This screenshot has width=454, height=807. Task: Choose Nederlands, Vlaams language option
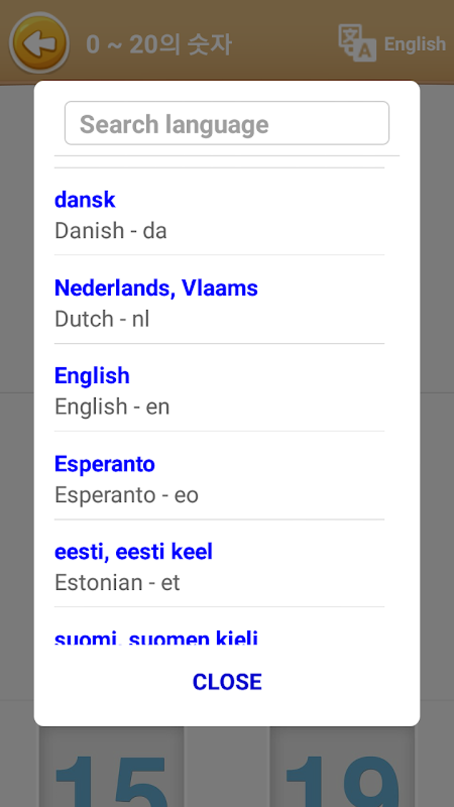[156, 288]
